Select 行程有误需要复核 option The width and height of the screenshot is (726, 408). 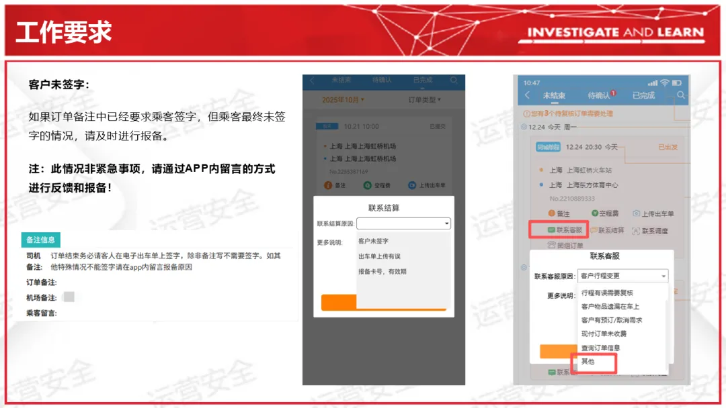(607, 293)
